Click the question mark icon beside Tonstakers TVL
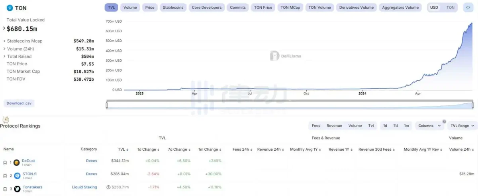The image size is (478, 196). pyautogui.click(x=108, y=187)
